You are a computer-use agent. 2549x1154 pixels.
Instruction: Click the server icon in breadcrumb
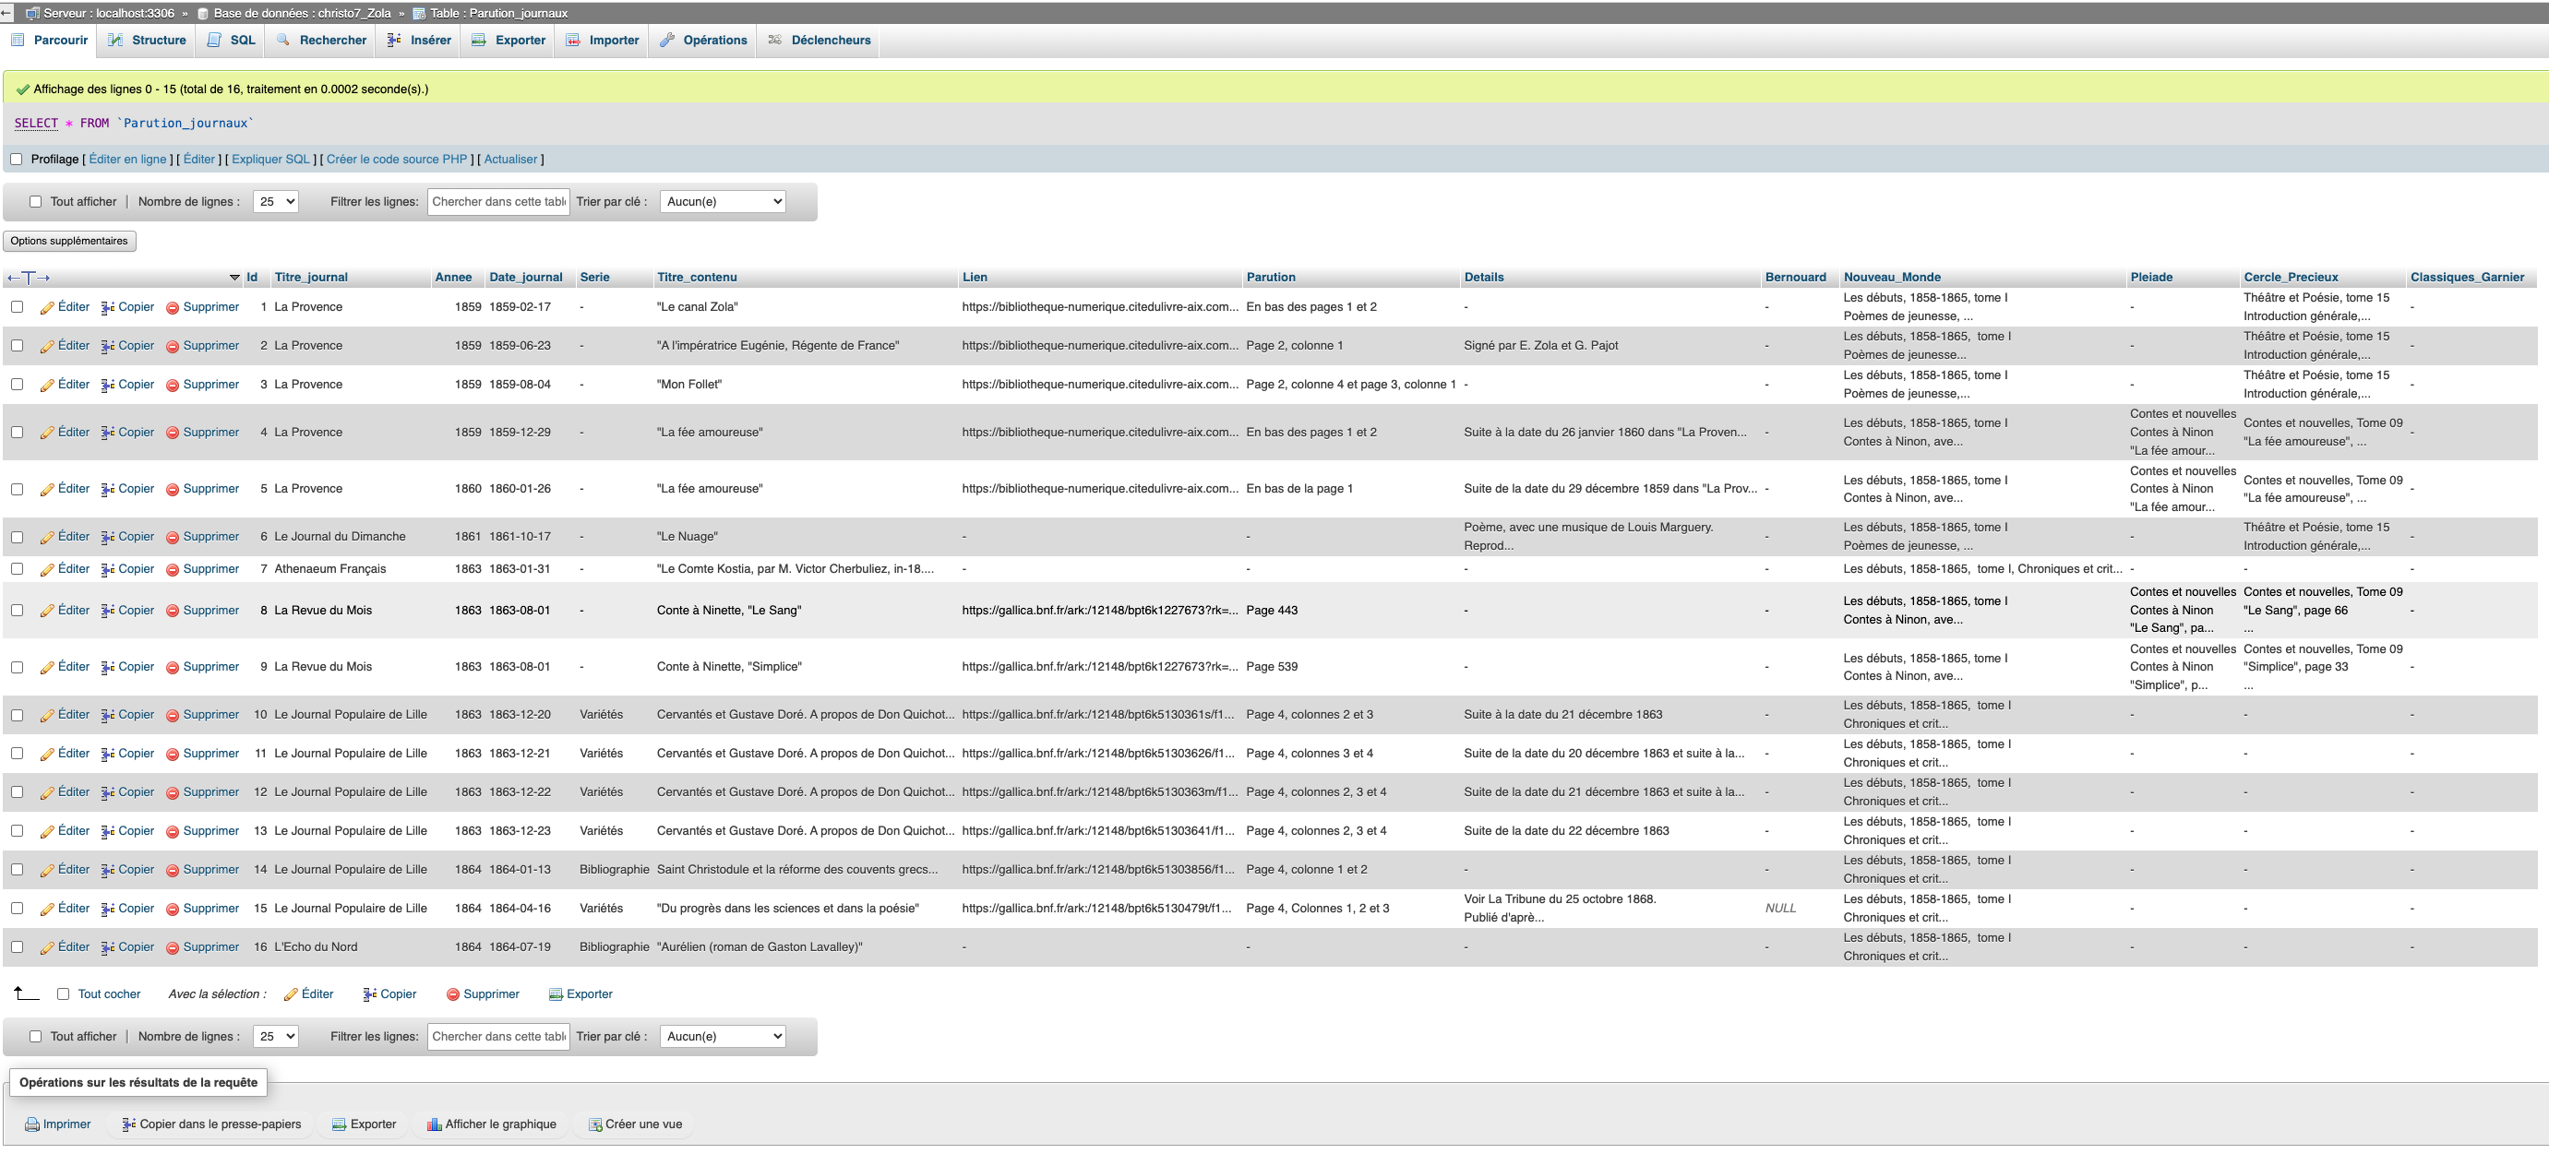pos(32,14)
